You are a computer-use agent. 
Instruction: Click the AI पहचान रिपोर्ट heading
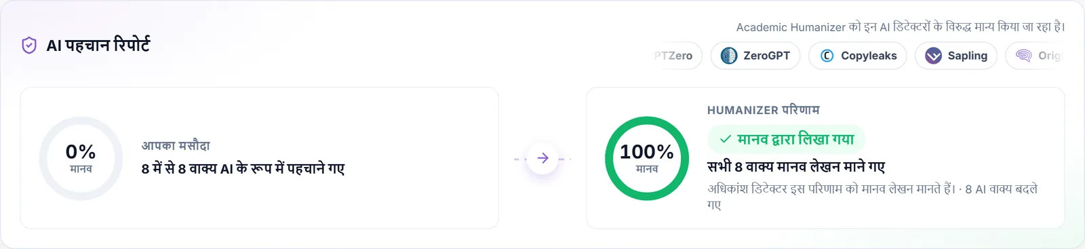pos(98,45)
